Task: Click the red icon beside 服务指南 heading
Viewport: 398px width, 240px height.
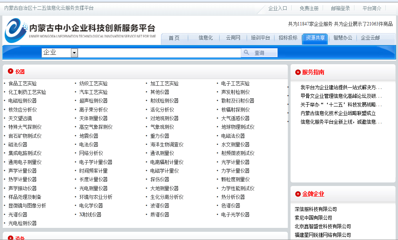Action: click(298, 72)
